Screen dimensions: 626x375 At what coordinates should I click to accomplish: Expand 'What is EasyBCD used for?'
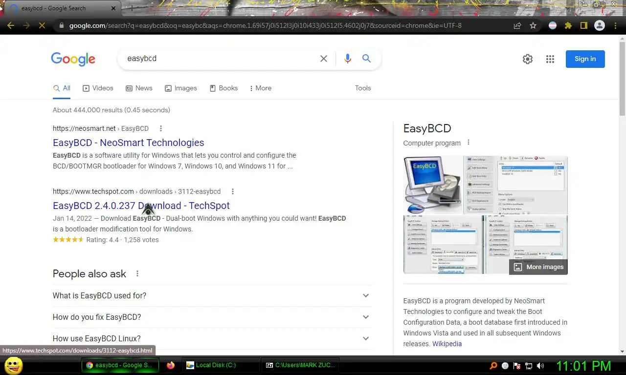coord(212,296)
